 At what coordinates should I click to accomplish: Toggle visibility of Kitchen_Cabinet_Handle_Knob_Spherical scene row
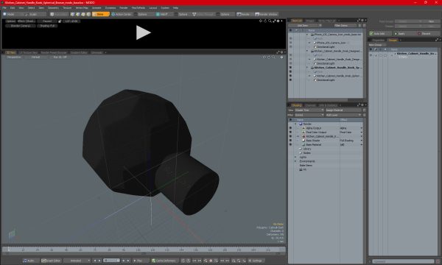tap(290, 68)
